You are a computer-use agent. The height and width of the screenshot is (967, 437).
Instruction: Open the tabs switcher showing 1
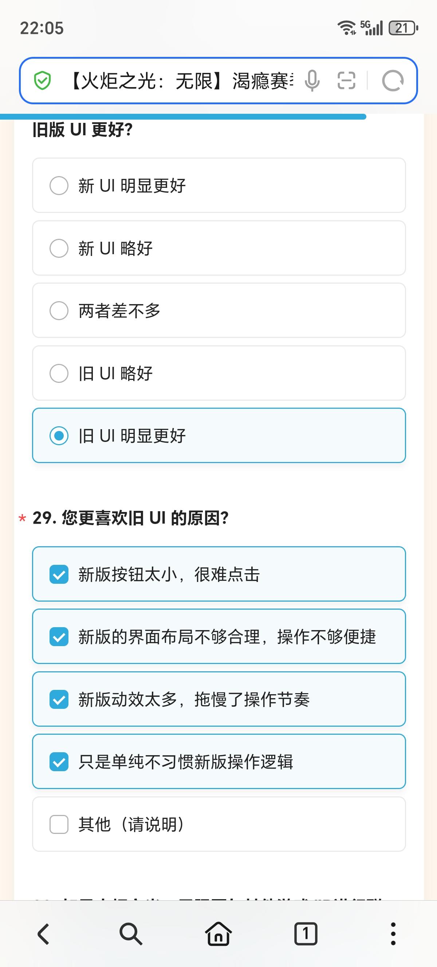[306, 933]
